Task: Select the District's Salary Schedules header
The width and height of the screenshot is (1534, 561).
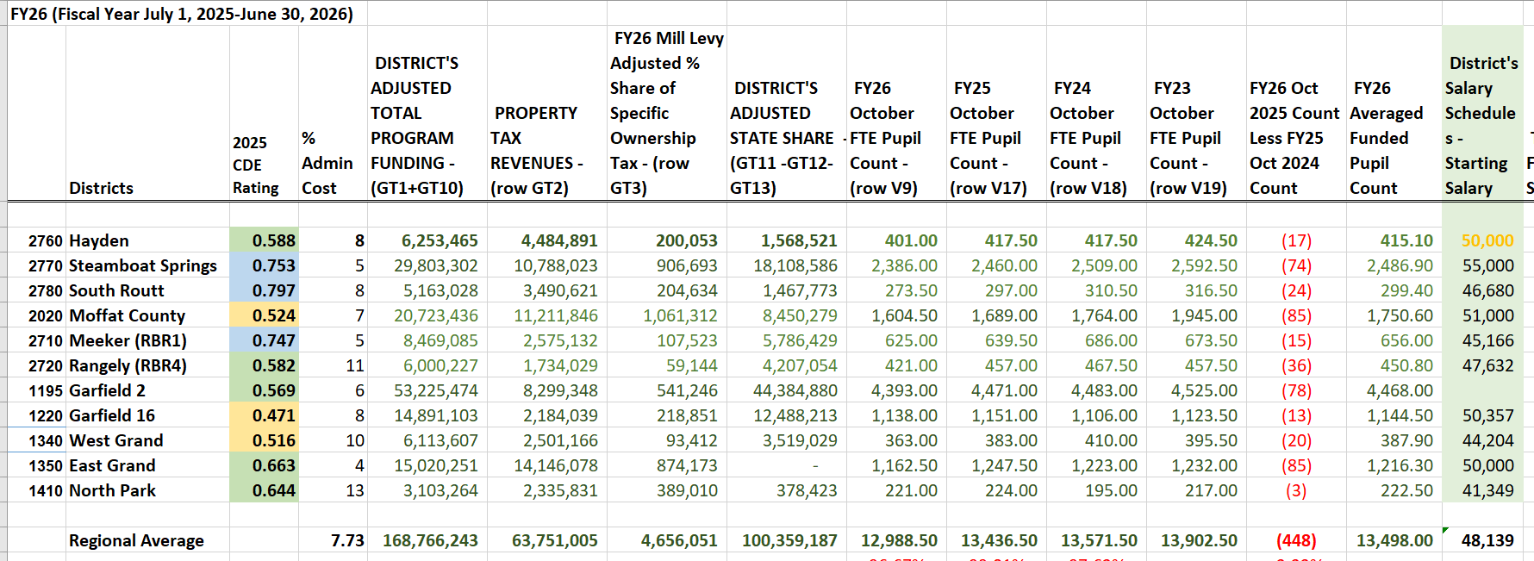Action: pos(1482,125)
